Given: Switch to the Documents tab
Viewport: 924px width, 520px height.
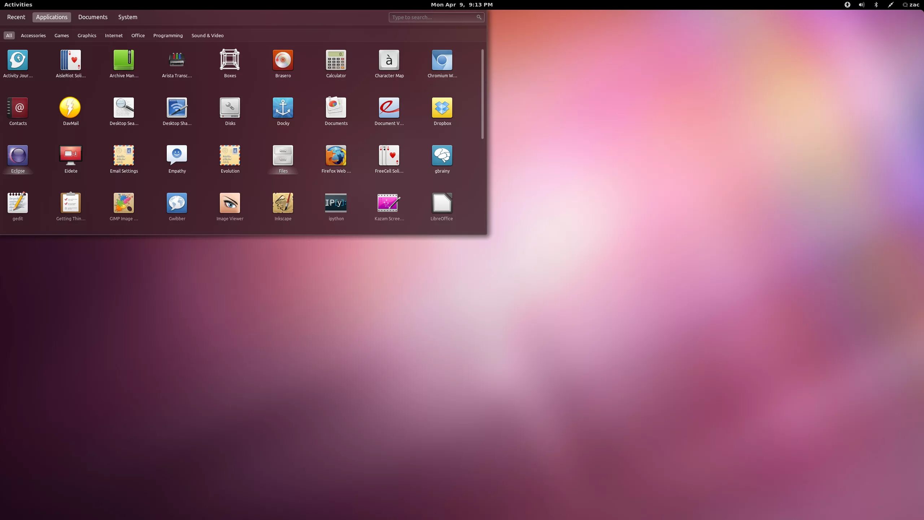Looking at the screenshot, I should click(93, 17).
